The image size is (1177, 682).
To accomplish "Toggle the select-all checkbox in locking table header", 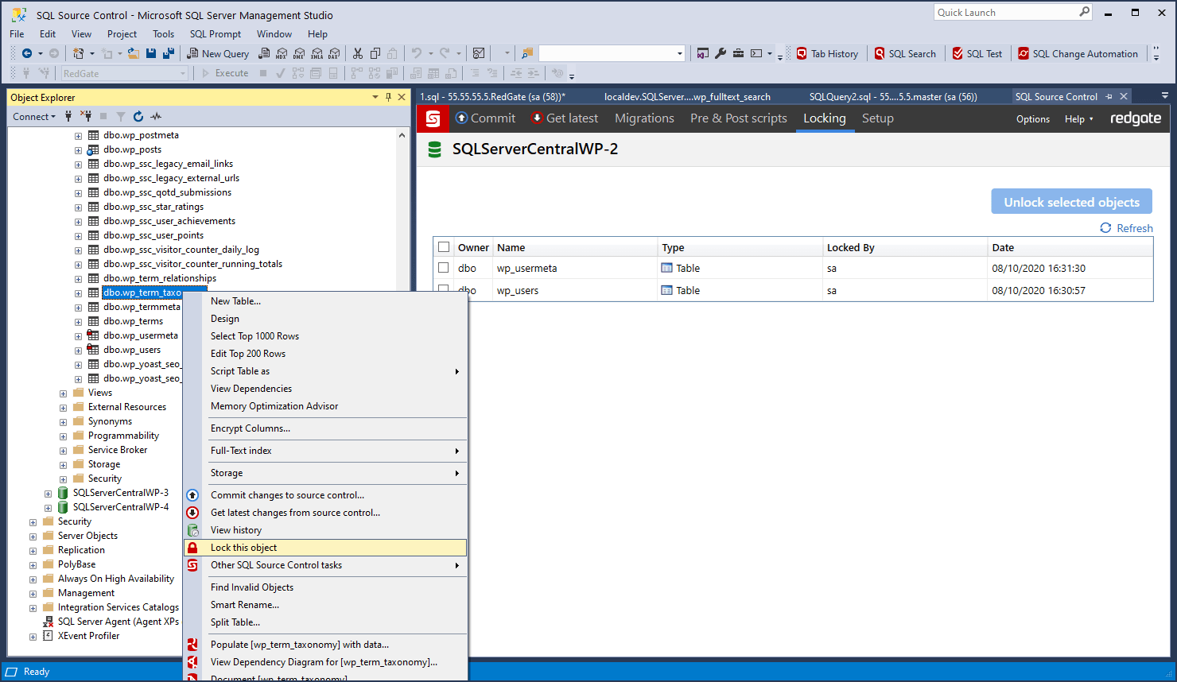I will [444, 247].
